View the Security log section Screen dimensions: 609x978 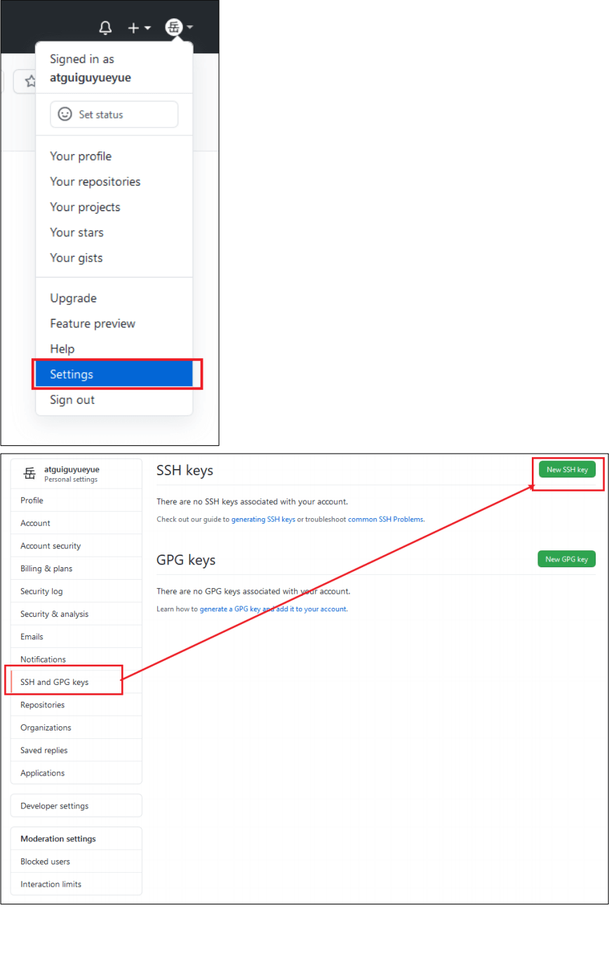click(76, 591)
